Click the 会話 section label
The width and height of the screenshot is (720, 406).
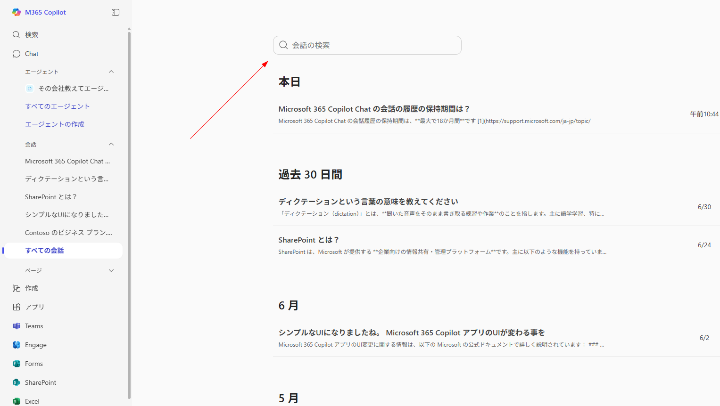pyautogui.click(x=31, y=144)
